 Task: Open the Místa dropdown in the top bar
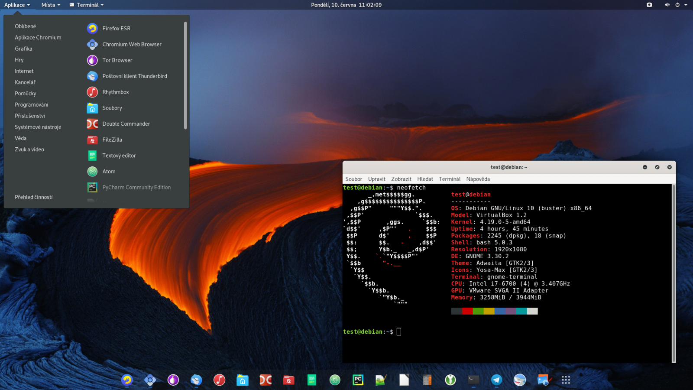click(51, 5)
